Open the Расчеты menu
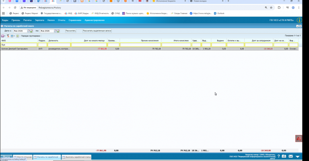Image resolution: width=309 pixels, height=161 pixels. tap(27, 20)
